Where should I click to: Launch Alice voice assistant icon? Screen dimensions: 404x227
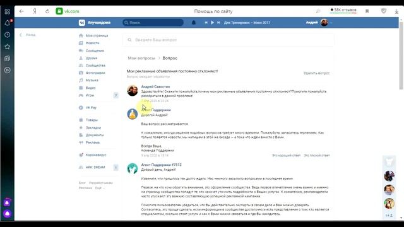7,213
